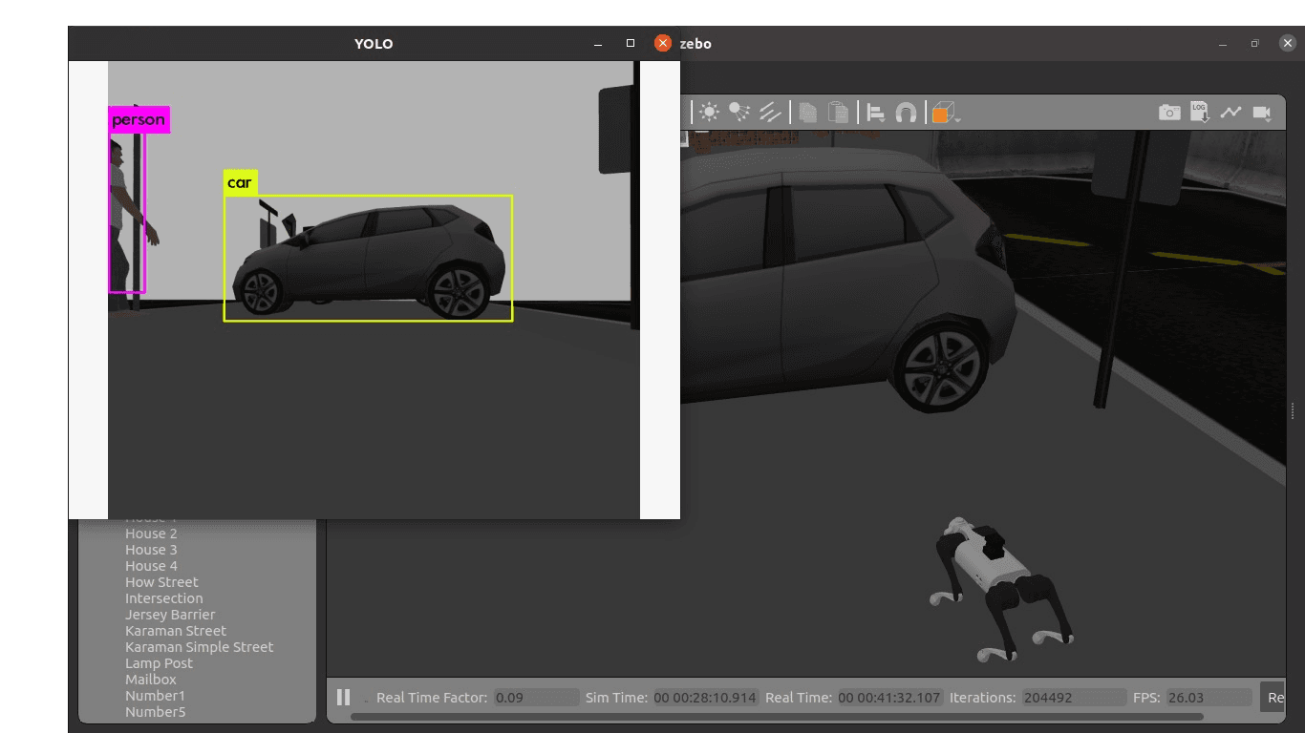This screenshot has width=1305, height=733.
Task: Click the copy icon in toolbar
Action: 807,112
